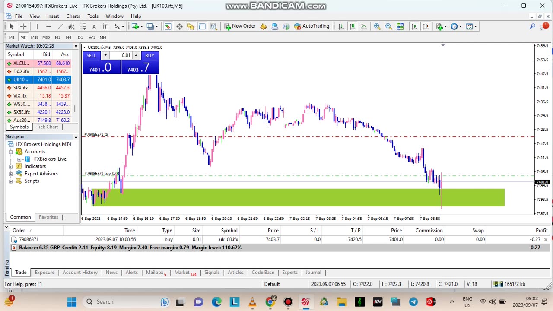The height and width of the screenshot is (311, 553).
Task: Draw a horizontal line on chart
Action: [49, 26]
